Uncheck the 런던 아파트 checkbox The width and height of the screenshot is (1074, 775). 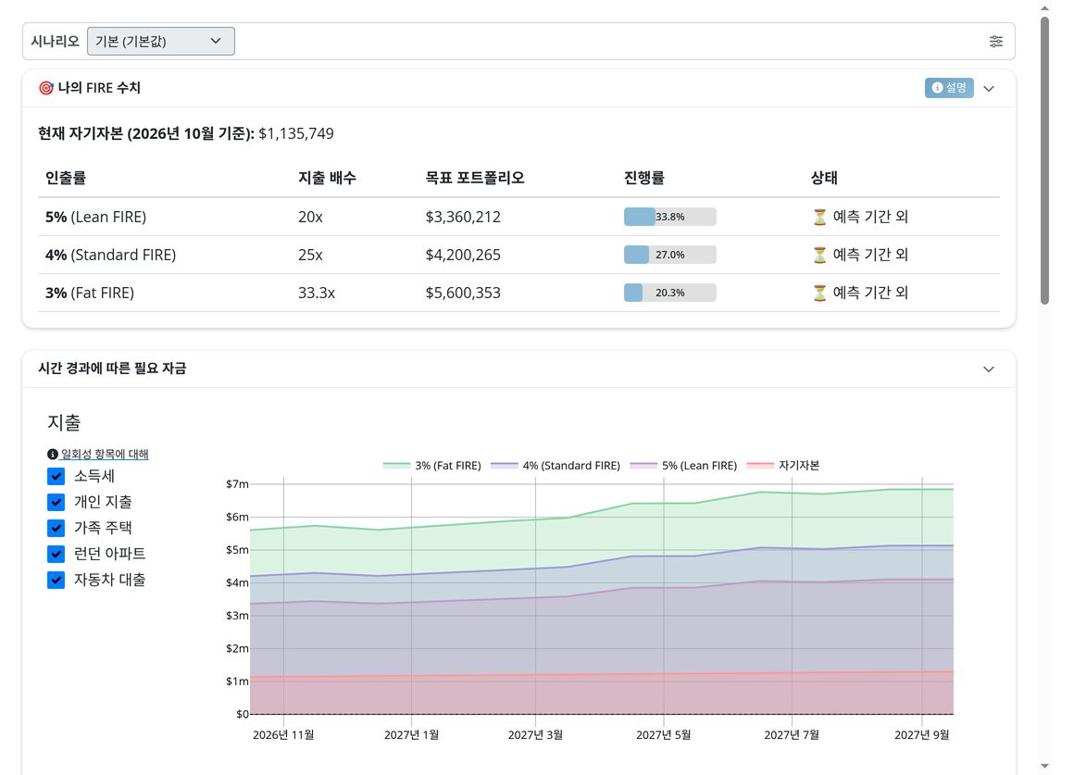pos(56,554)
